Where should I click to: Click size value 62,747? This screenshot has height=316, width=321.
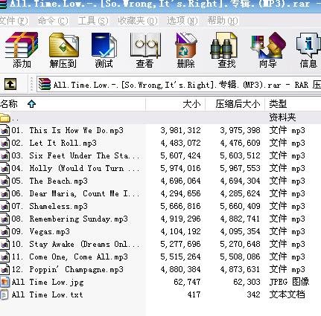pyautogui.click(x=187, y=282)
